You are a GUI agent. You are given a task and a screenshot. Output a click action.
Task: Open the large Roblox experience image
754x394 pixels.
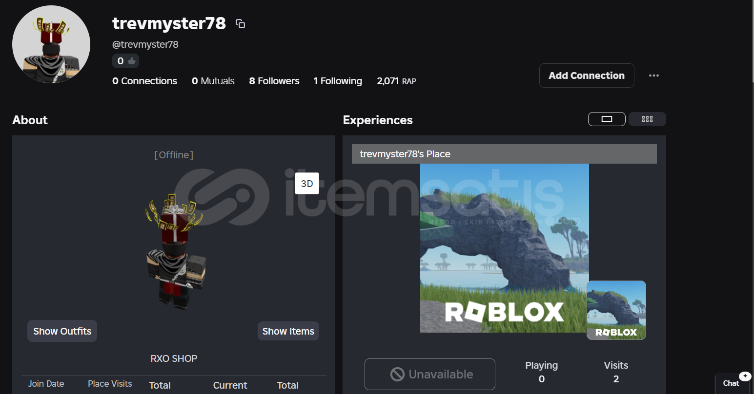pyautogui.click(x=505, y=248)
